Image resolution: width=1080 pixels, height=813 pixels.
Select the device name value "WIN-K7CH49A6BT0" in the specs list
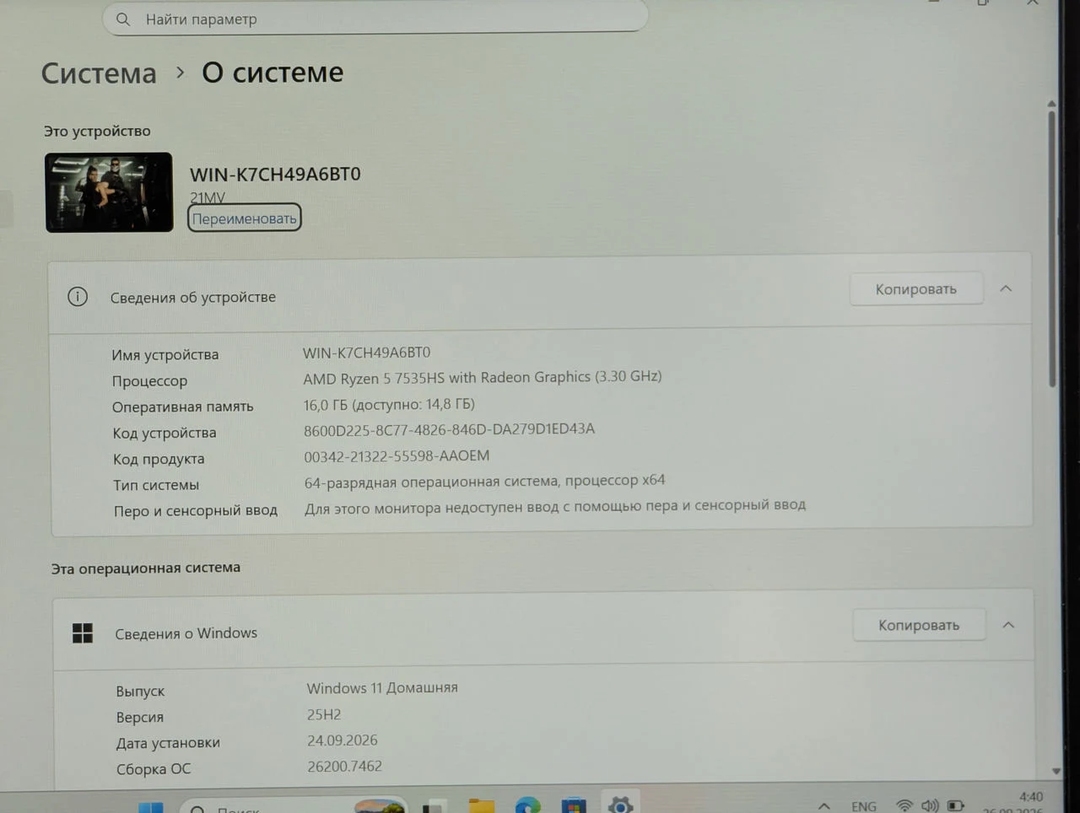click(x=366, y=353)
